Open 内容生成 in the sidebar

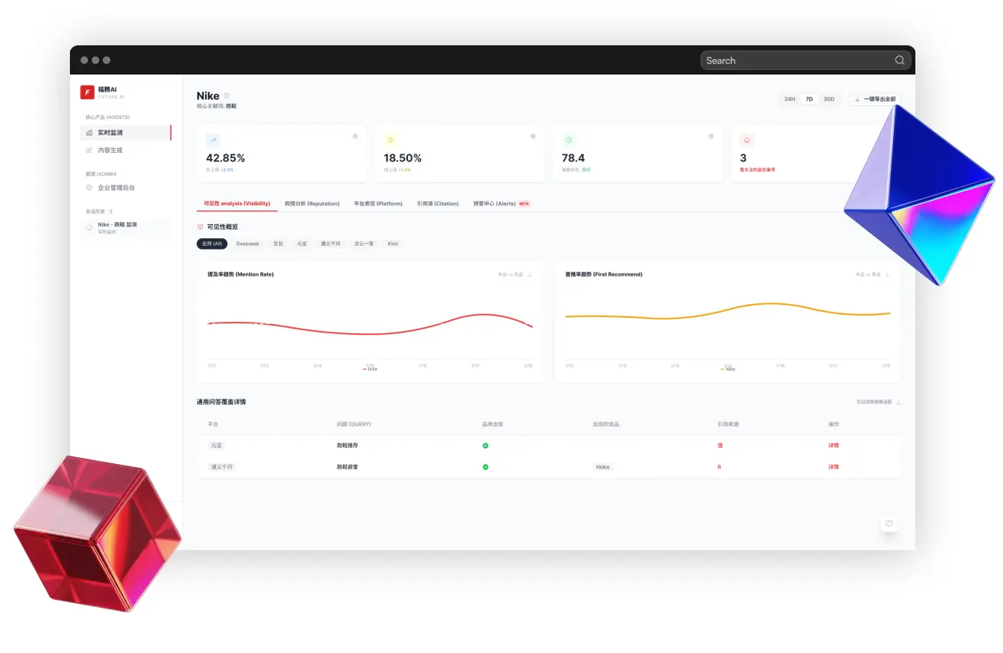(x=125, y=151)
